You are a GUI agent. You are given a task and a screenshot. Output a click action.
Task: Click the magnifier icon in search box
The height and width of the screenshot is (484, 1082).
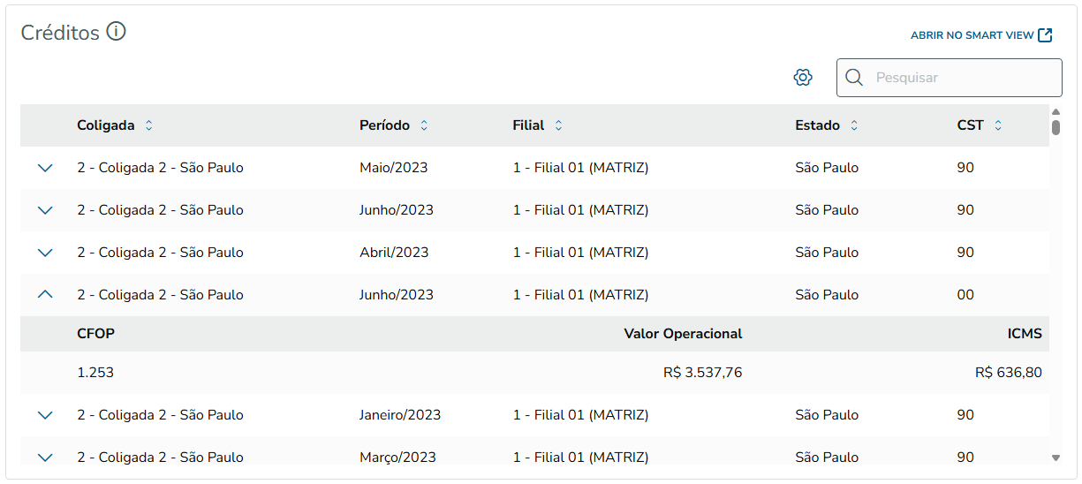point(854,78)
